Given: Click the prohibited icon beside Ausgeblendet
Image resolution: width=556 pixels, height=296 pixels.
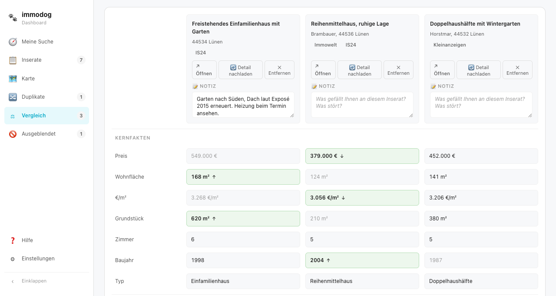Looking at the screenshot, I should (x=13, y=134).
